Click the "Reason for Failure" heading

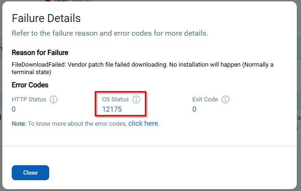point(40,53)
